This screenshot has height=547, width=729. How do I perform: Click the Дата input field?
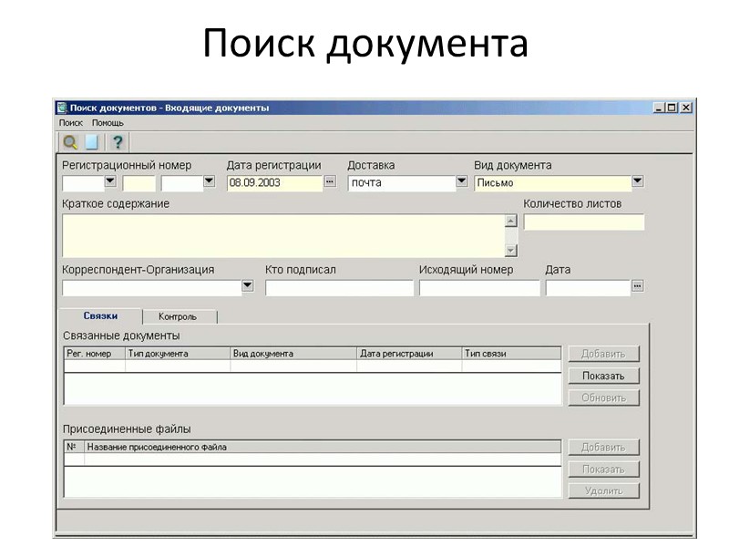point(588,288)
